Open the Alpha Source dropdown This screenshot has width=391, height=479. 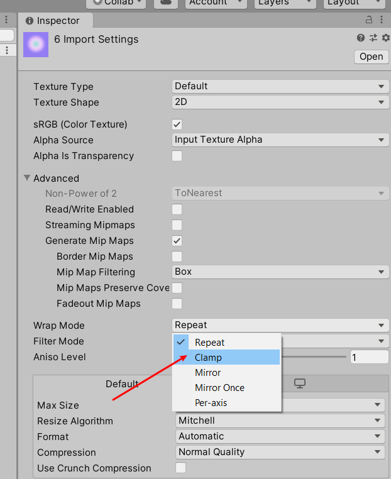[x=280, y=140]
